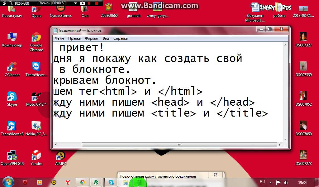This screenshot has width=319, height=187.
Task: Open the Формат menu in Notepad
Action: 92,38
